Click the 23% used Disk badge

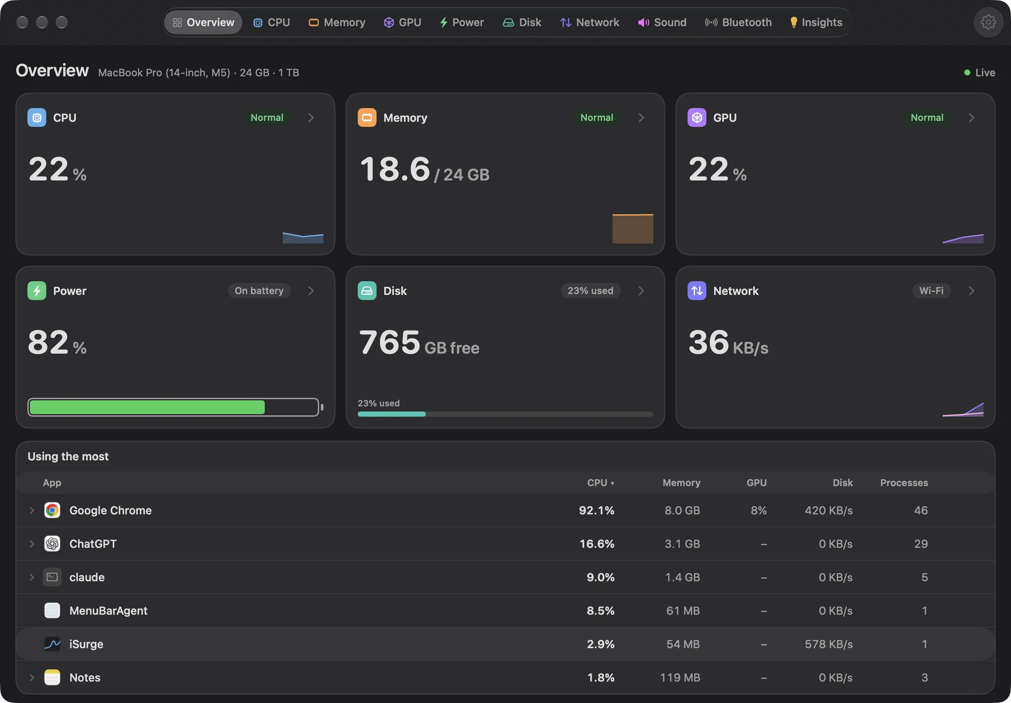point(590,291)
